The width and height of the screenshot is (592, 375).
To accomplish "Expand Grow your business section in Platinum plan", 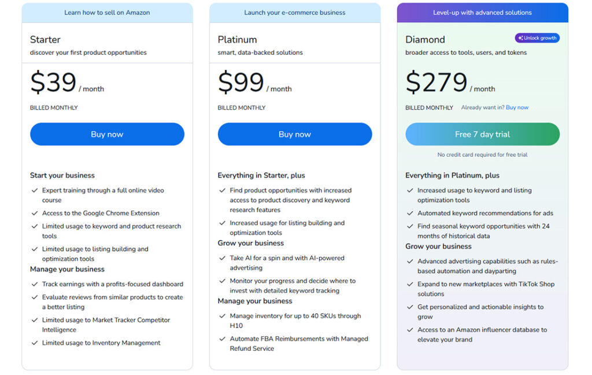I will 251,243.
